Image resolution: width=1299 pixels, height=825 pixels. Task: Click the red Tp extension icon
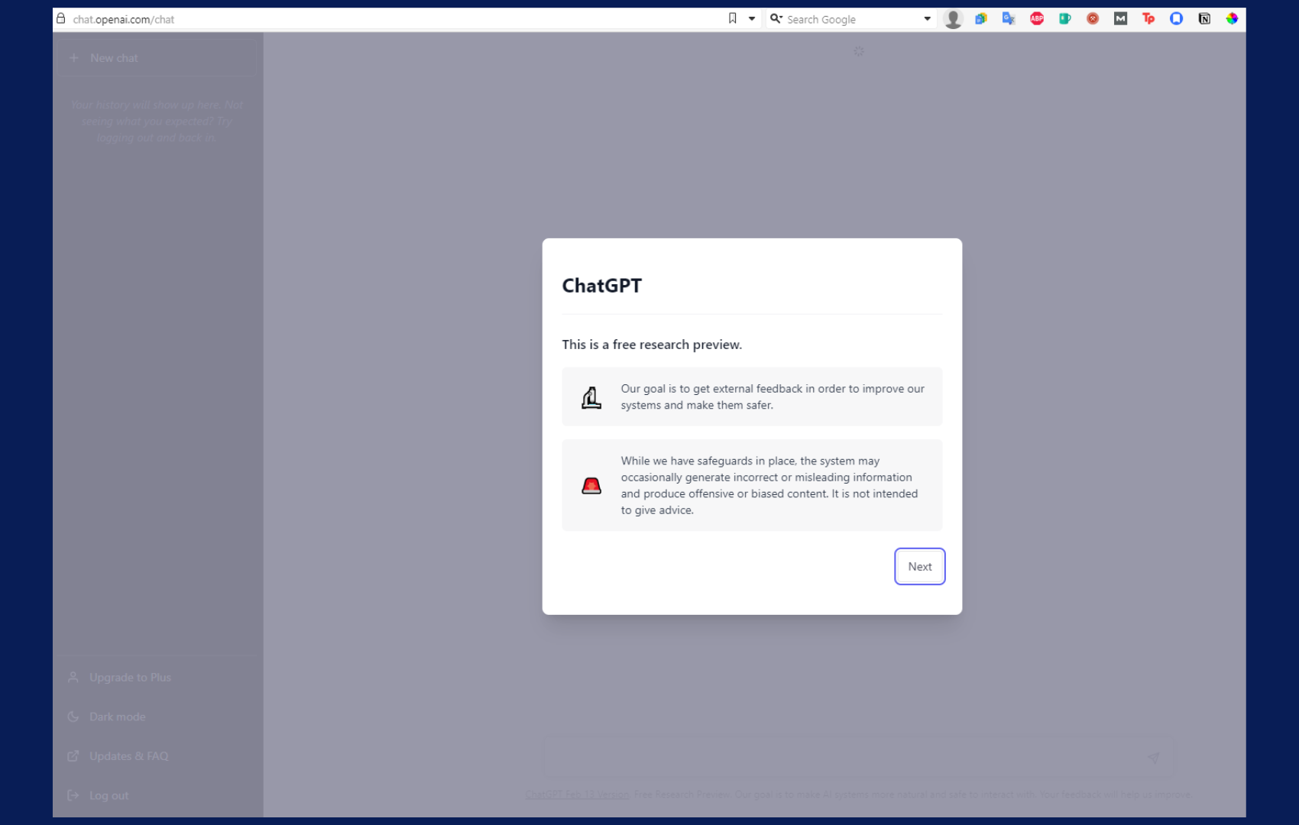coord(1148,18)
